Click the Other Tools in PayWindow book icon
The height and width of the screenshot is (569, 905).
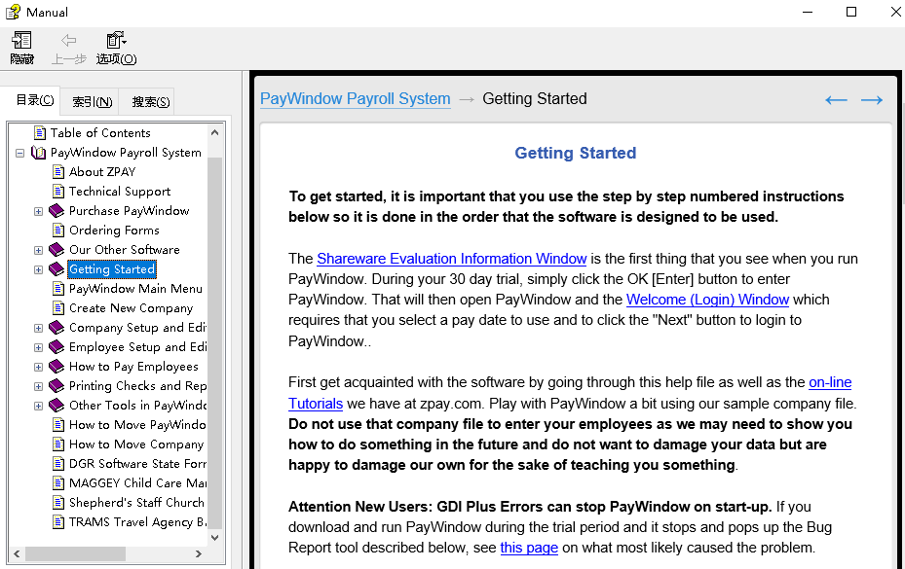(57, 406)
